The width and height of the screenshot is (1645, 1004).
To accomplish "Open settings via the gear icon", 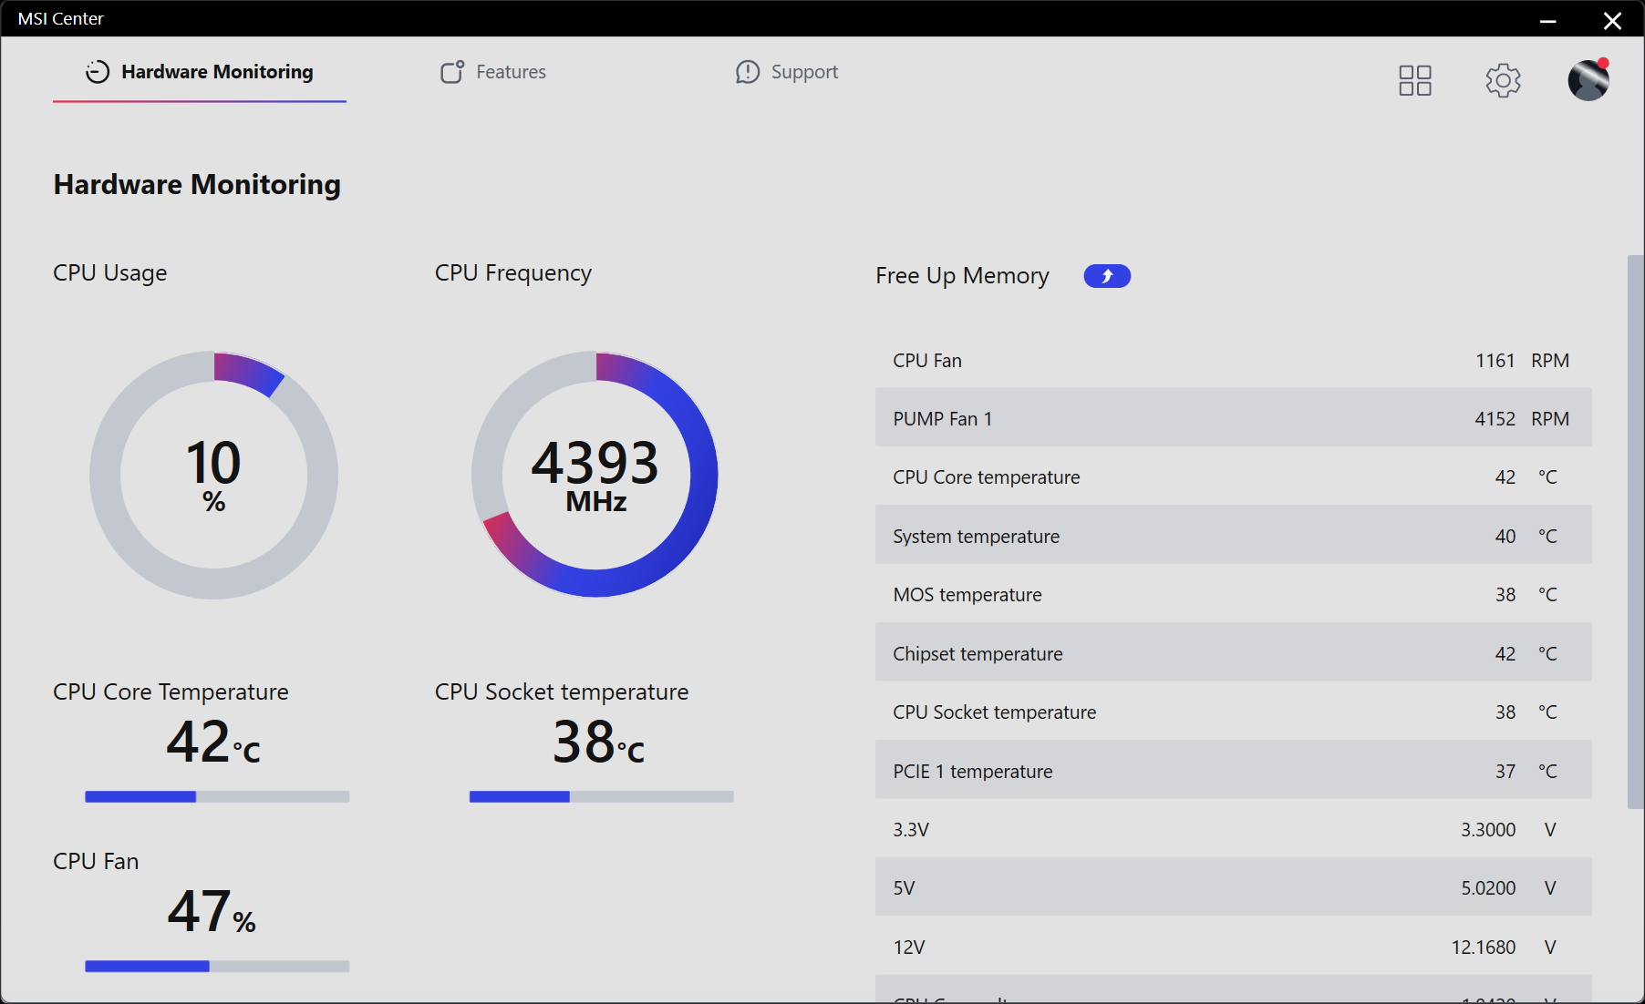I will point(1503,80).
